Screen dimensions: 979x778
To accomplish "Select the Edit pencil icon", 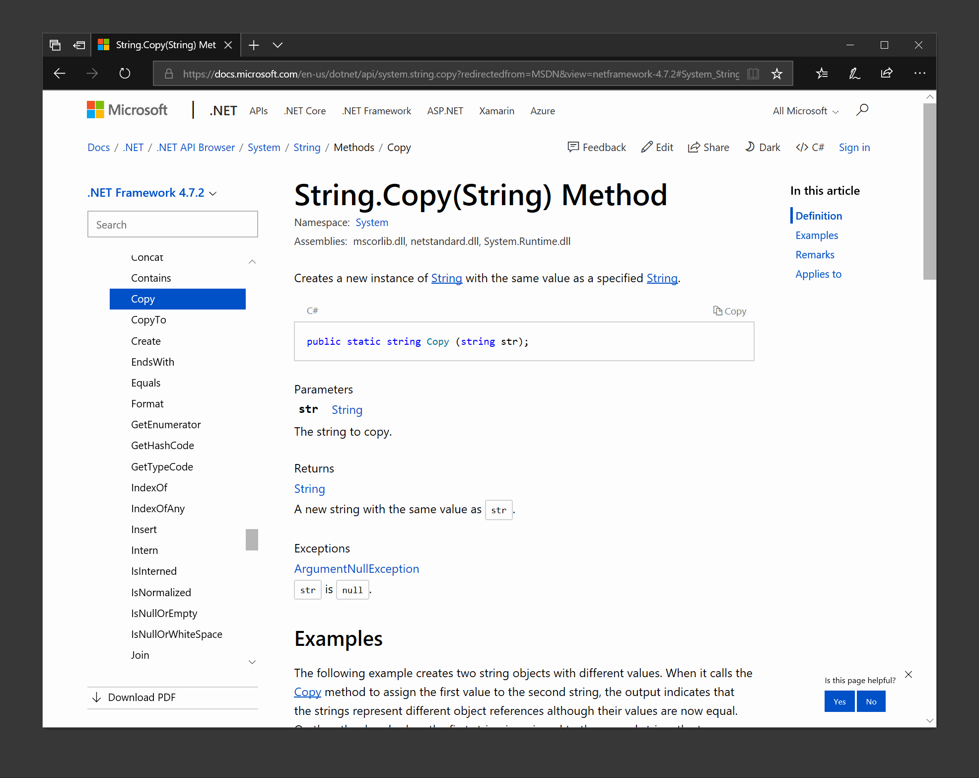I will [x=648, y=147].
